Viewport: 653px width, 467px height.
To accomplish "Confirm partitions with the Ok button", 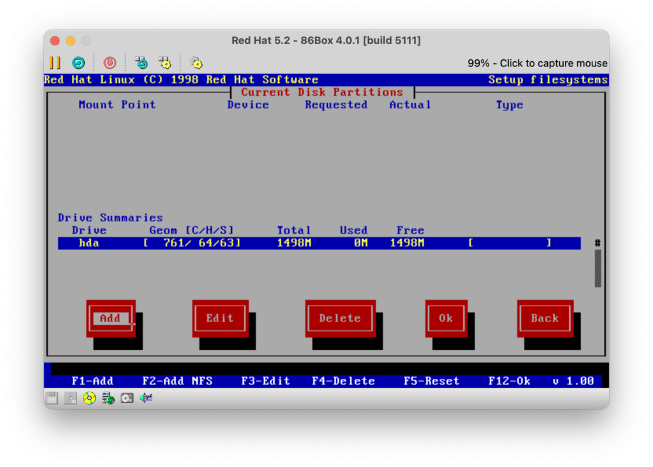I will [446, 318].
